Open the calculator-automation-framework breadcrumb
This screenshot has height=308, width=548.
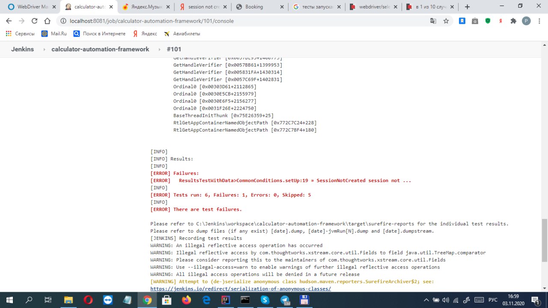point(100,49)
